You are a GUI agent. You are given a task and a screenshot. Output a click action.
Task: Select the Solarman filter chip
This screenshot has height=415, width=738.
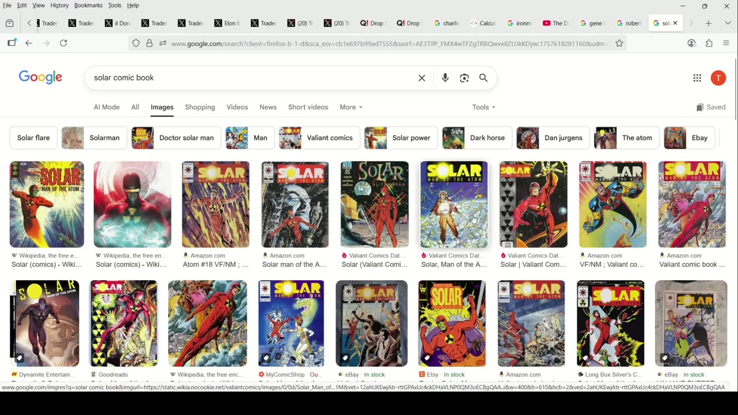[94, 138]
